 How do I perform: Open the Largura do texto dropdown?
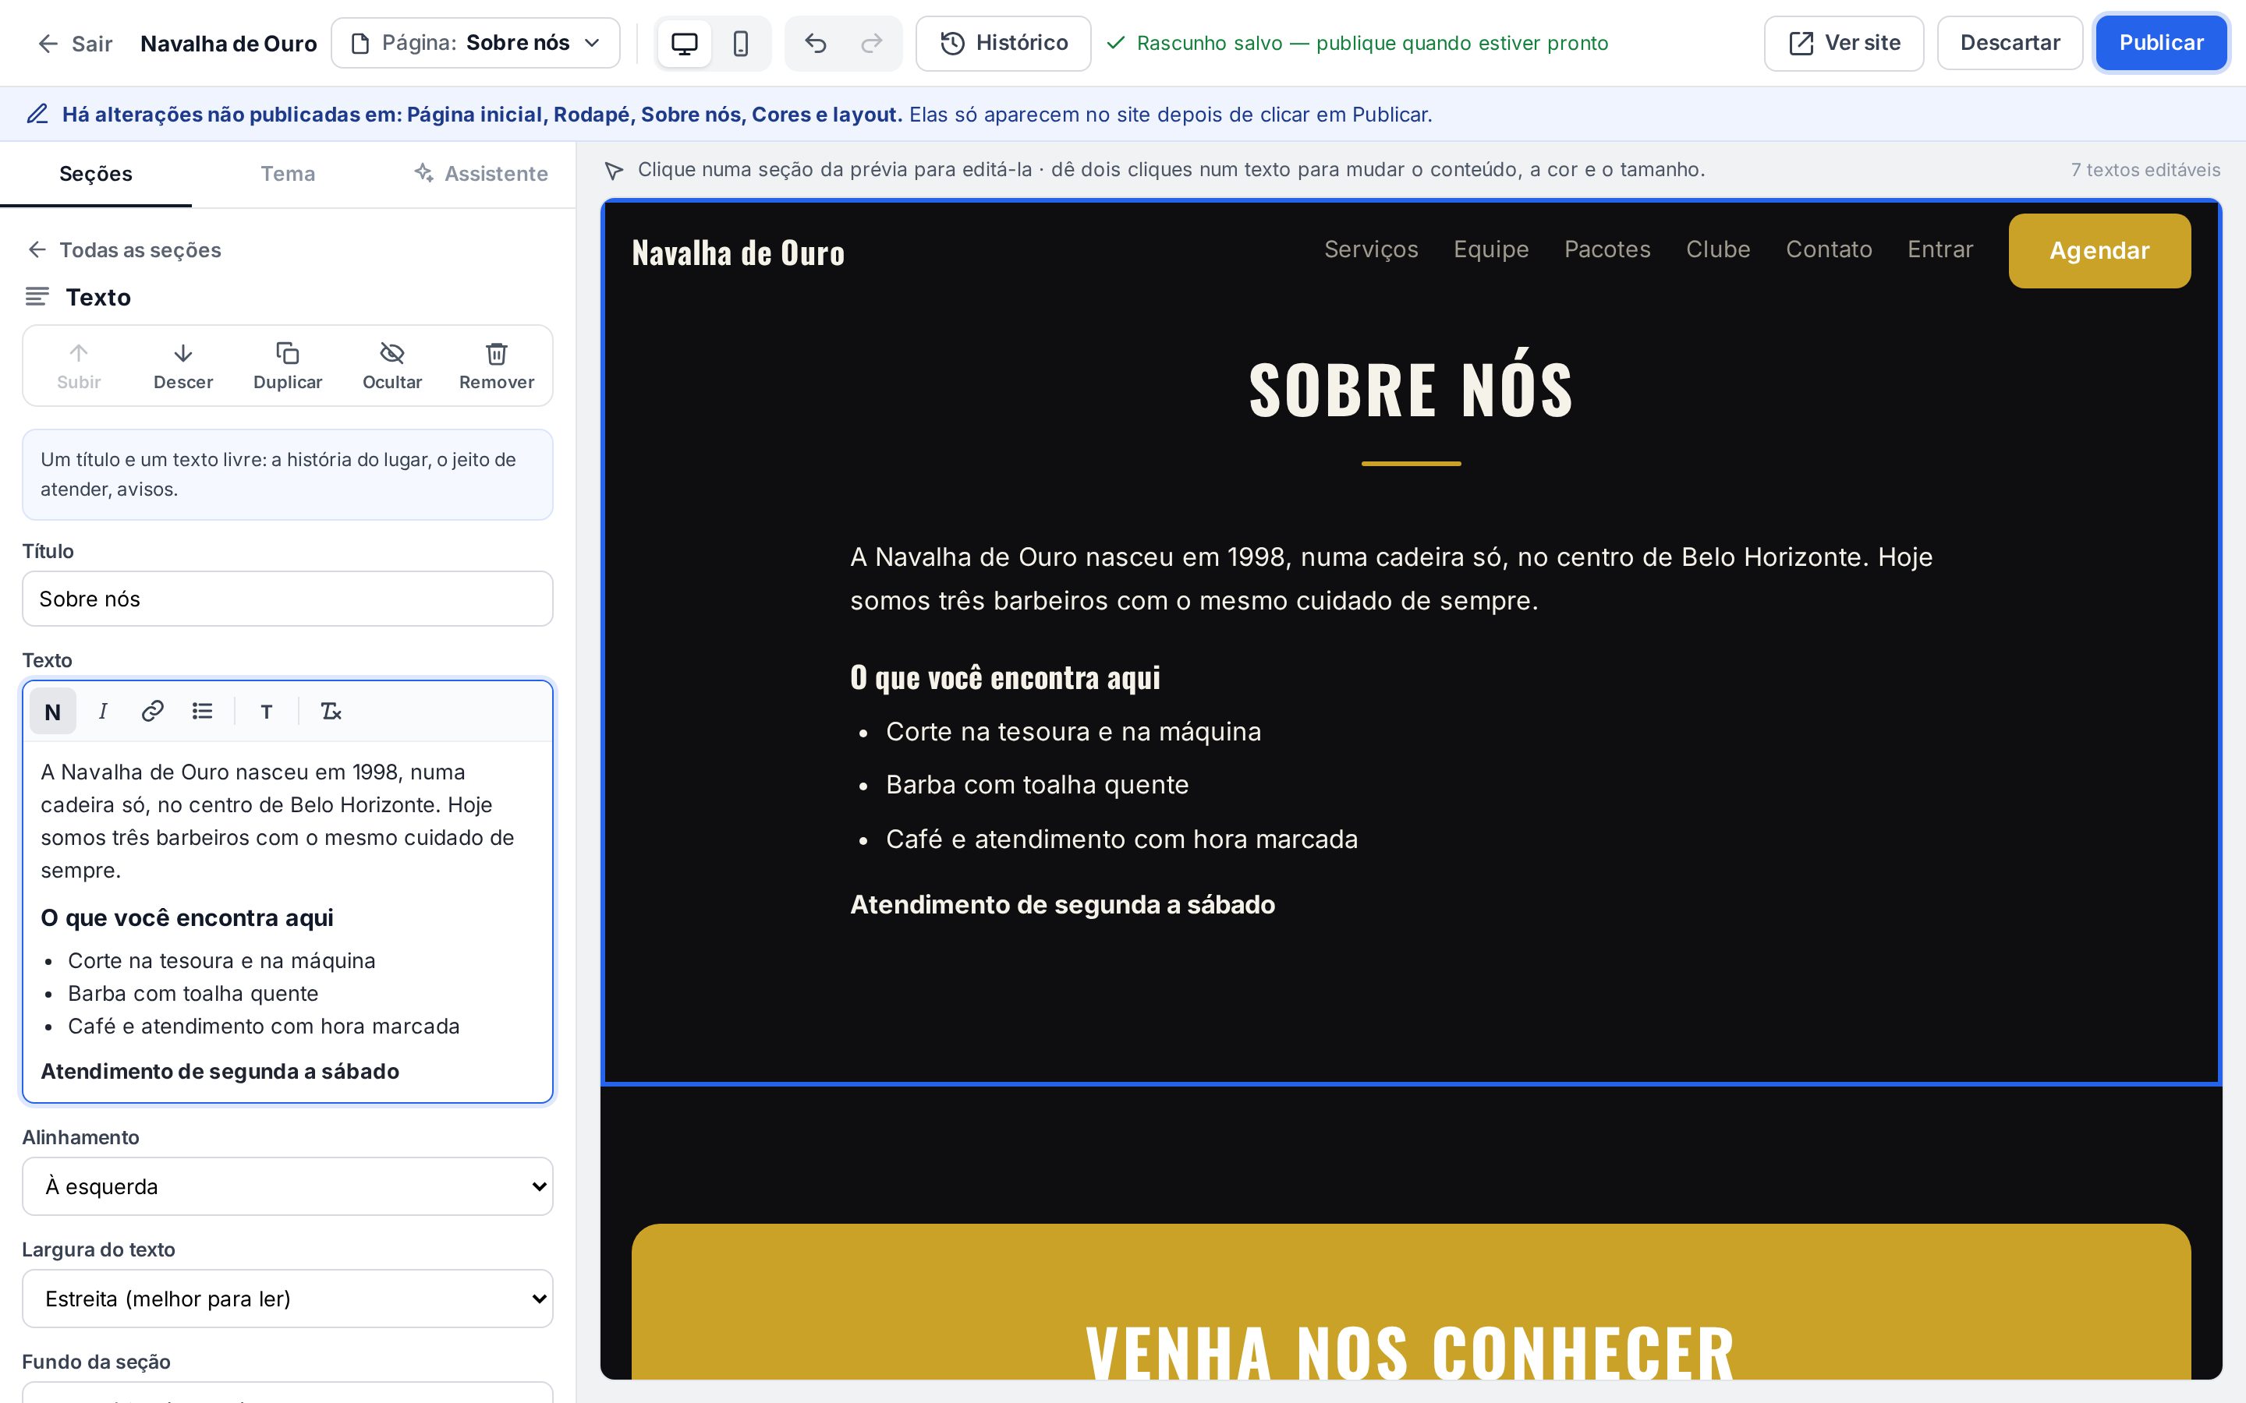point(288,1298)
